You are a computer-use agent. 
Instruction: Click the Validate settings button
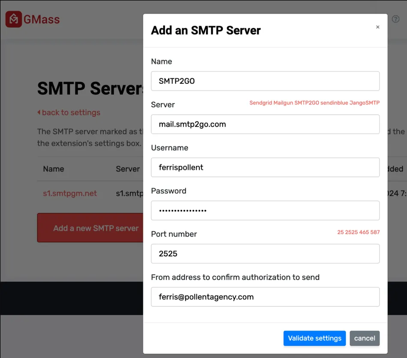click(314, 338)
